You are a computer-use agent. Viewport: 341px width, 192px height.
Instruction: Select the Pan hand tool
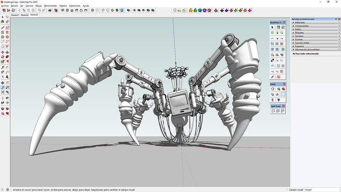7,83
